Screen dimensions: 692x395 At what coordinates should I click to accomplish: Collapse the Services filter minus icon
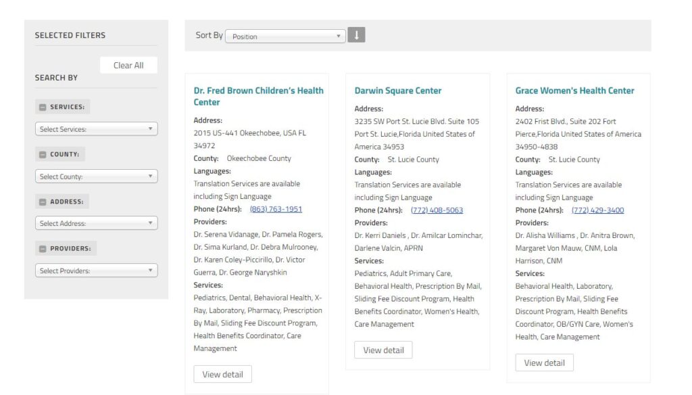pyautogui.click(x=43, y=107)
